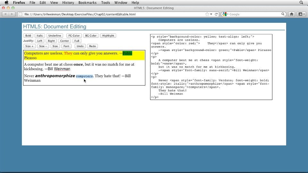Screen dimensions: 308x173
Task: Justify text with the Left button
Action: coord(40,41)
